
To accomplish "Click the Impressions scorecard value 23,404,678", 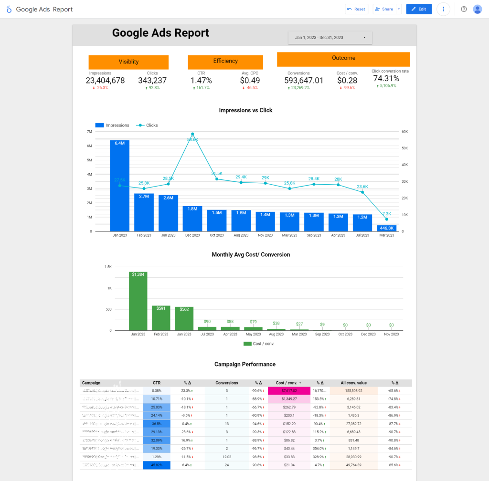I will (105, 81).
